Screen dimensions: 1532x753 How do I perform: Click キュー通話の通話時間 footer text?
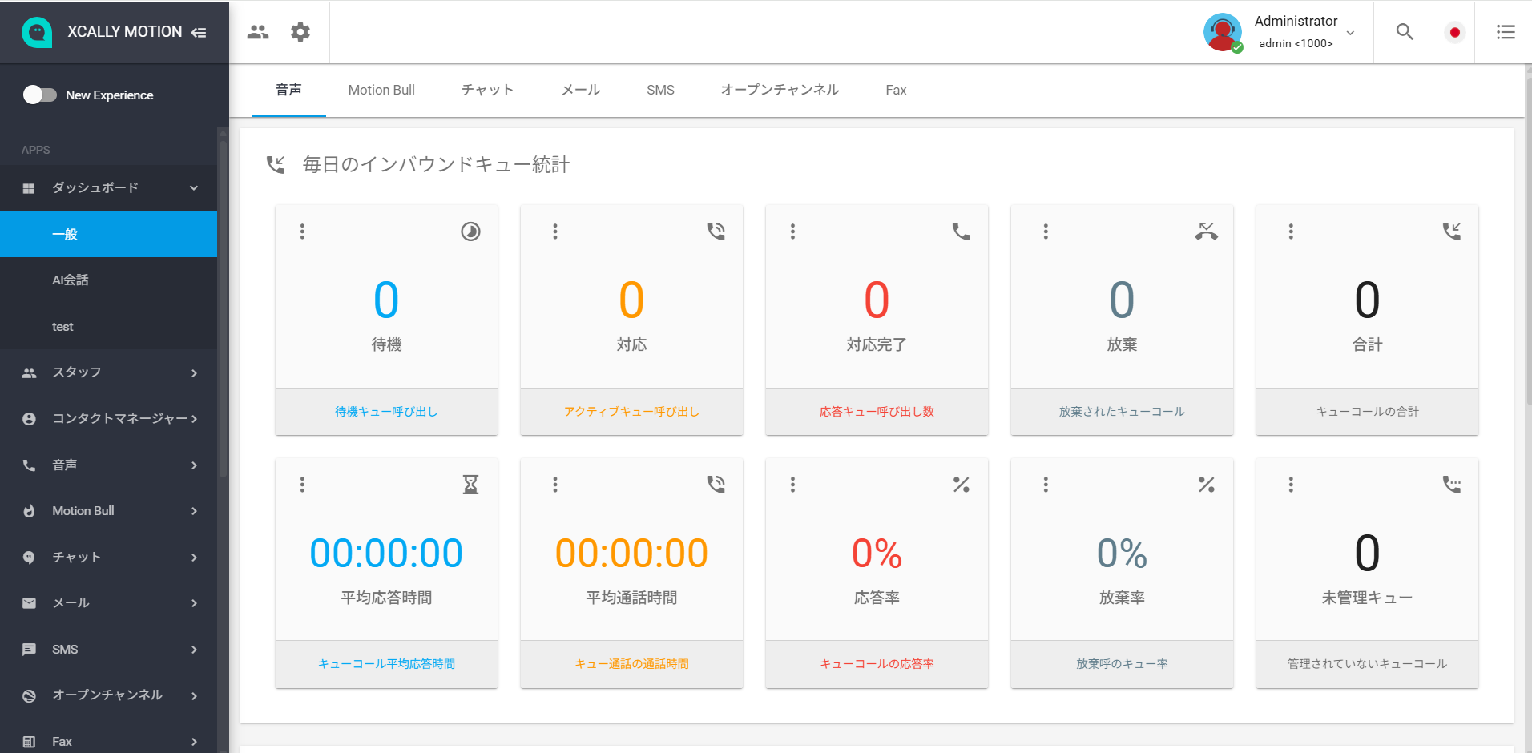point(631,664)
